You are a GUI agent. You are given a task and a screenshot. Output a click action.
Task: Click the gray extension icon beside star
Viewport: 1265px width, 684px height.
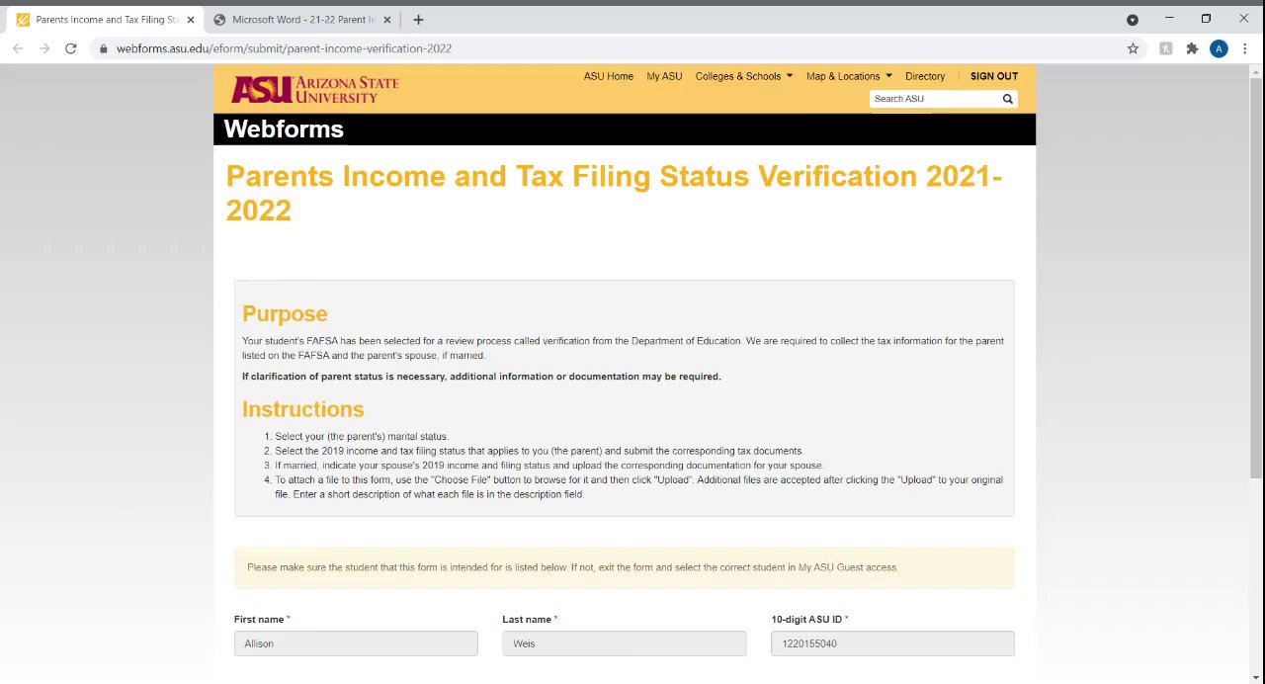tap(1166, 48)
